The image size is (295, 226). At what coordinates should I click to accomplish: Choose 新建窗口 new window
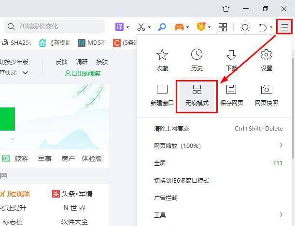point(162,95)
